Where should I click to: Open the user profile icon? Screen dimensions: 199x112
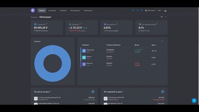coord(165,10)
